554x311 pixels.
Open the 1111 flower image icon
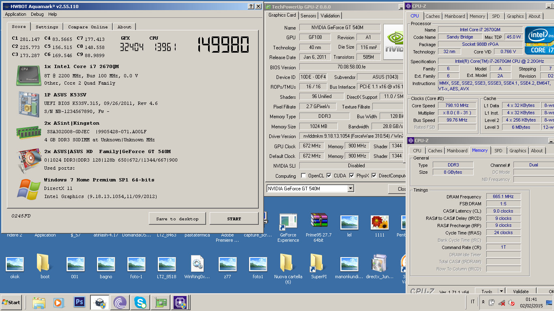(380, 226)
